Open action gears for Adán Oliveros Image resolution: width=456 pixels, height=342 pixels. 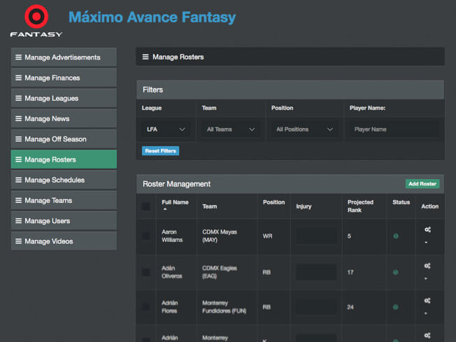(427, 266)
